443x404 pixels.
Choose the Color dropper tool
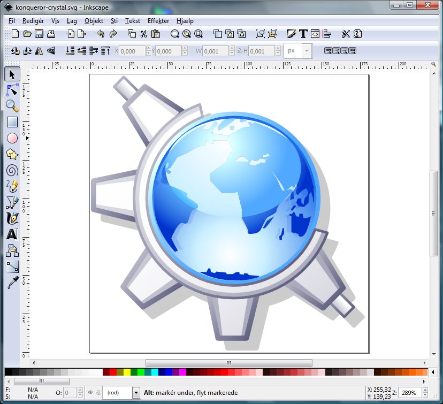click(12, 283)
